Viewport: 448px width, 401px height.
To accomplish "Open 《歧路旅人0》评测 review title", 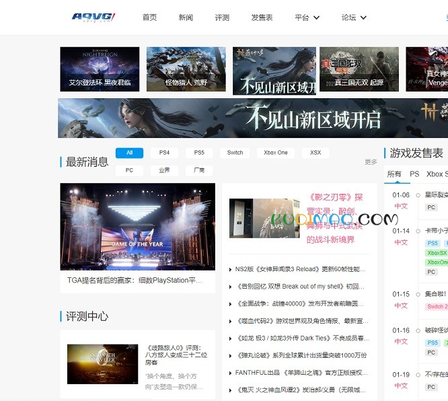I will click(x=176, y=355).
